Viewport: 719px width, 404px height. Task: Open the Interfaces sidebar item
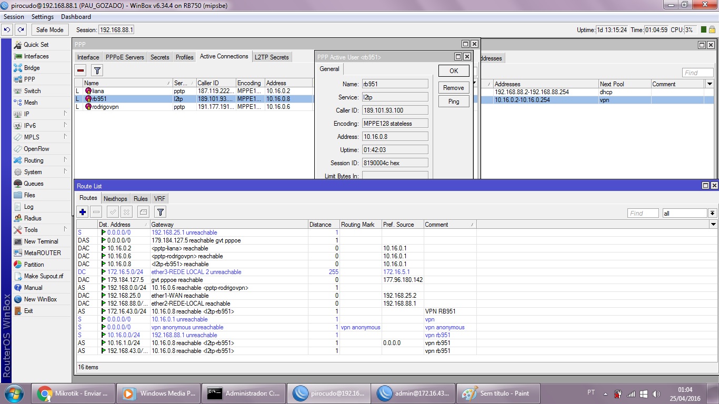coord(36,56)
